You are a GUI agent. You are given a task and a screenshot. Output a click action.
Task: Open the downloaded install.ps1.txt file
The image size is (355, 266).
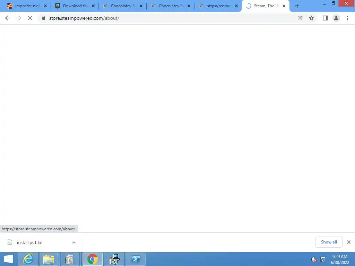tap(30, 242)
